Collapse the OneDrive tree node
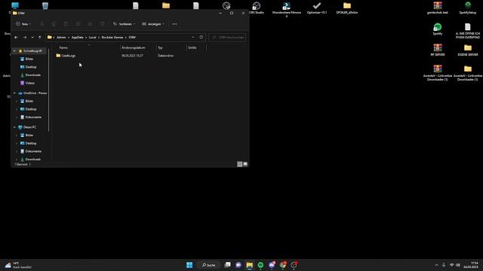This screenshot has width=483, height=271. click(14, 93)
